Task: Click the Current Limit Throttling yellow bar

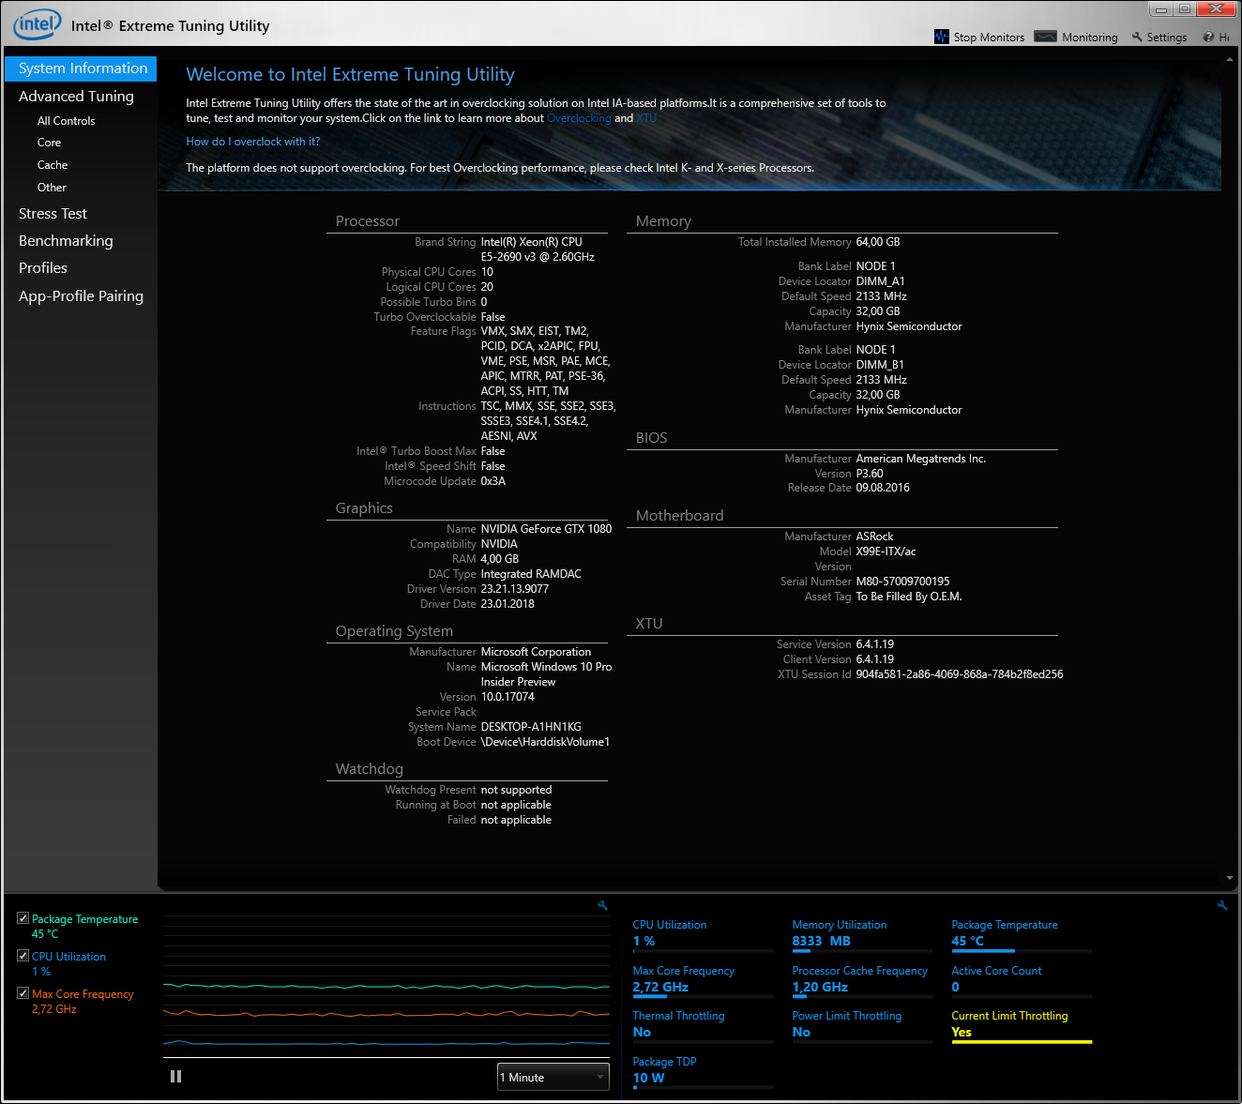Action: 1022,1042
